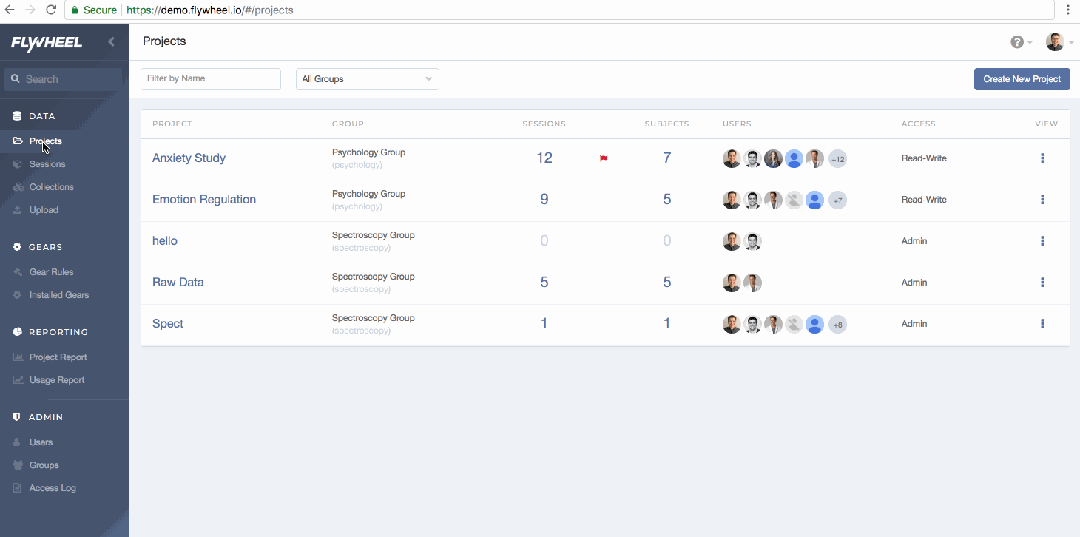Image resolution: width=1080 pixels, height=537 pixels.
Task: Open the Access Log page
Action: point(53,488)
